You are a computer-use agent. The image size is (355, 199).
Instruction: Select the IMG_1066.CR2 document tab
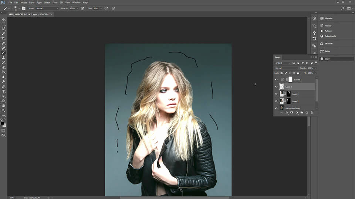pyautogui.click(x=29, y=14)
